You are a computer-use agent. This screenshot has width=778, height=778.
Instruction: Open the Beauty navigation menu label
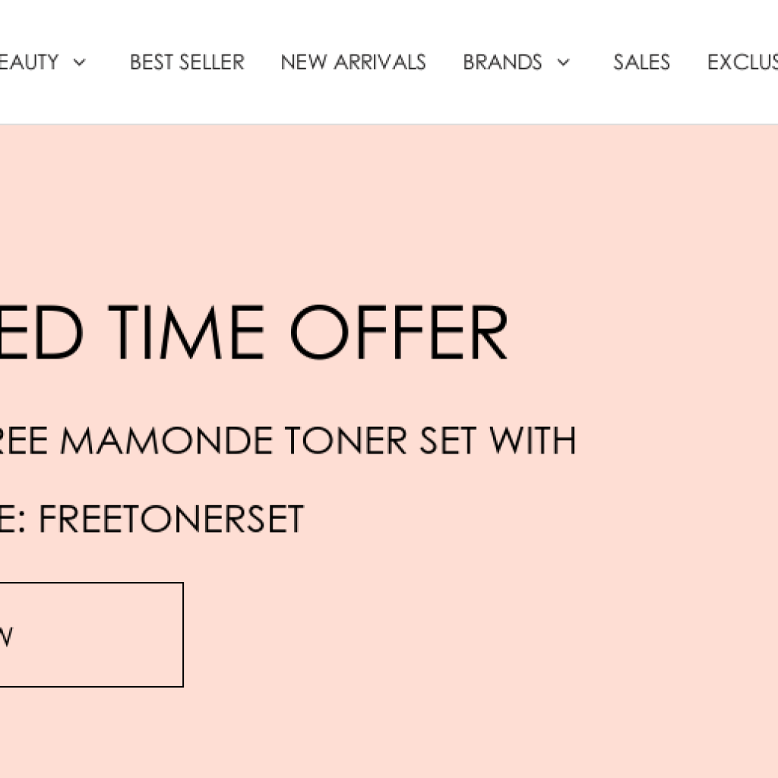(x=29, y=62)
